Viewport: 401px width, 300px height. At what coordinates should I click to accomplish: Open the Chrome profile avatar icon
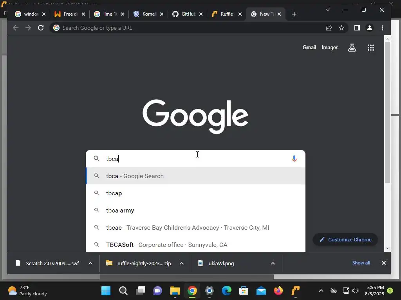[370, 28]
